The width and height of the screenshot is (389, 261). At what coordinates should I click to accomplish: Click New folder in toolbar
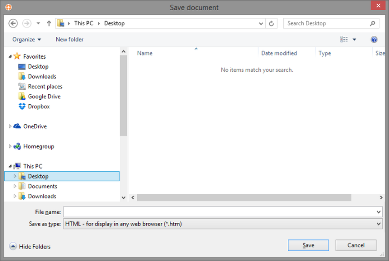(69, 40)
